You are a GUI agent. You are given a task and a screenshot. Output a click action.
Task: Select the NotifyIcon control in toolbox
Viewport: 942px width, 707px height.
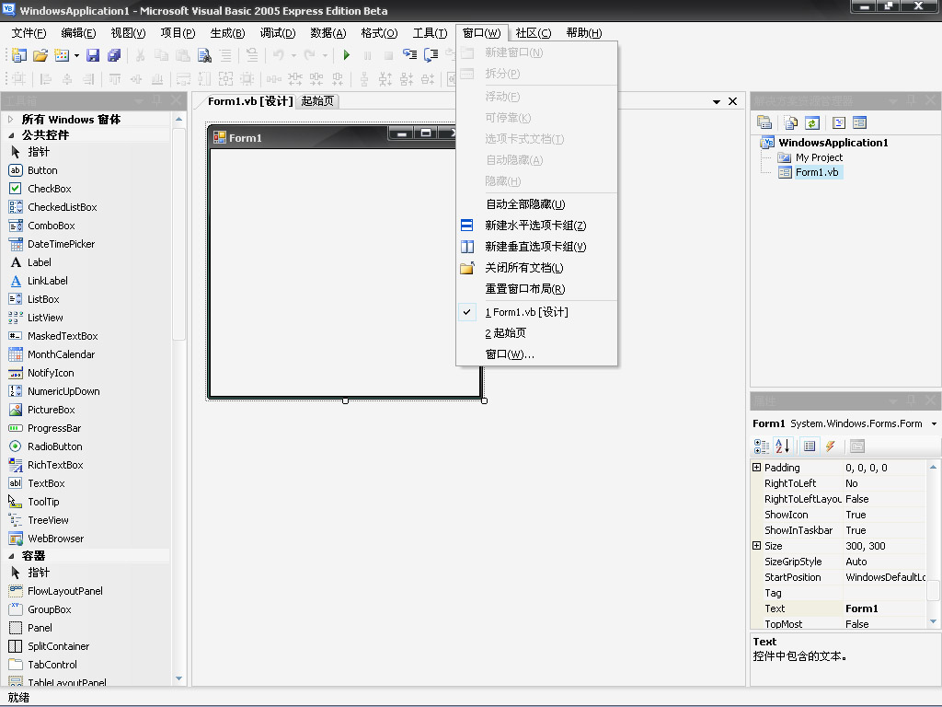tap(41, 373)
